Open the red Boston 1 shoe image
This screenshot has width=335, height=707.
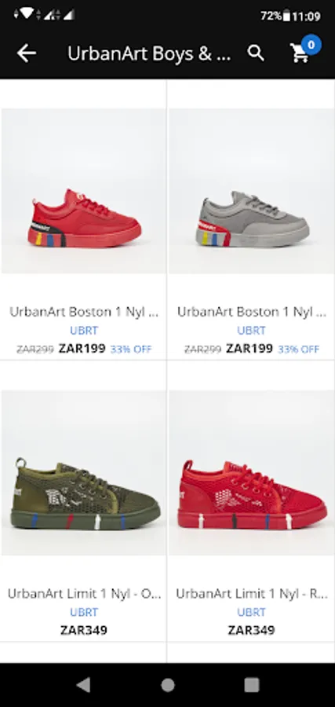coord(84,191)
